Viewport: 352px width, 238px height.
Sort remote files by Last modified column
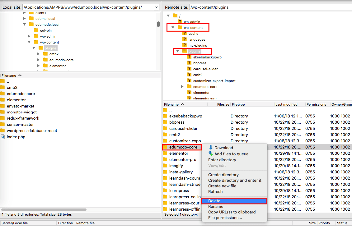[x=286, y=104]
